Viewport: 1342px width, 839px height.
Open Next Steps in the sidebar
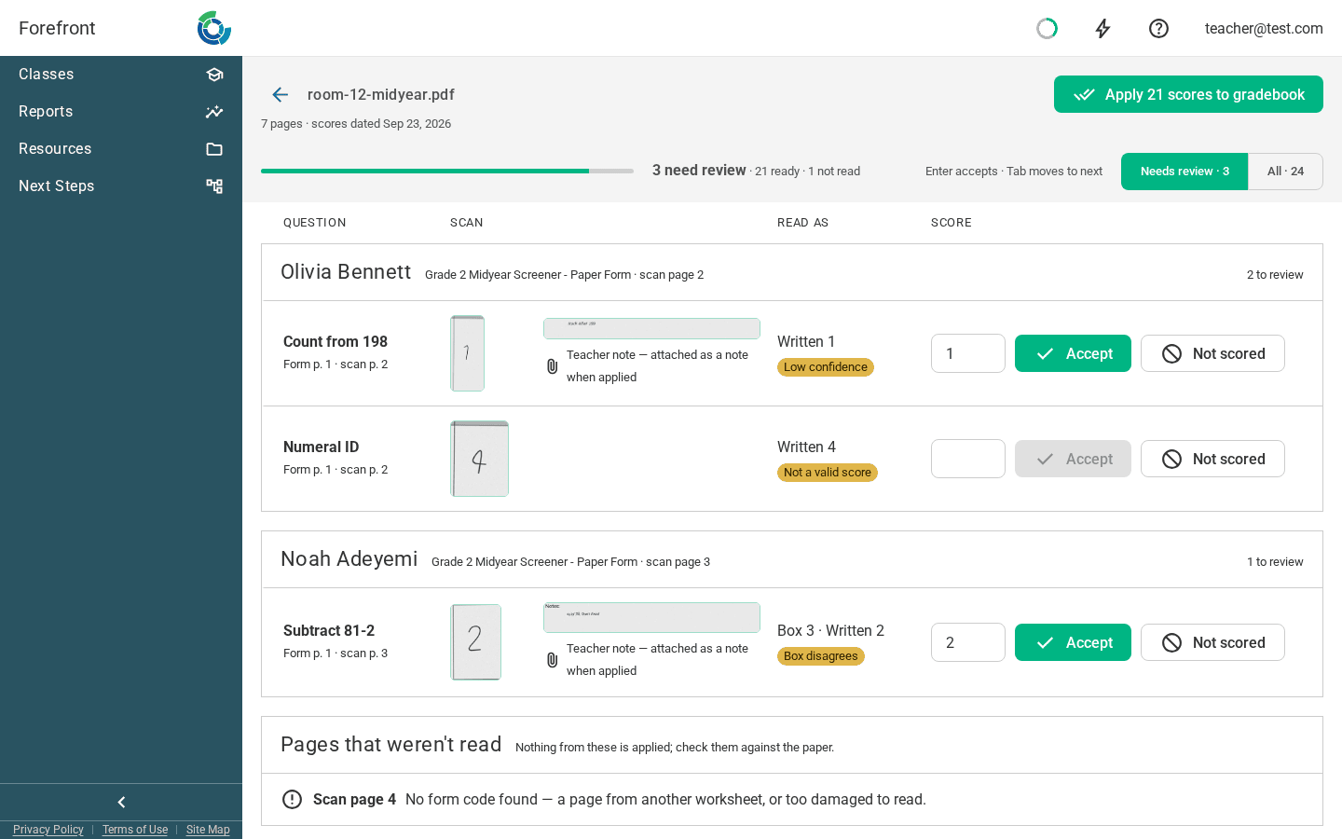tap(121, 186)
